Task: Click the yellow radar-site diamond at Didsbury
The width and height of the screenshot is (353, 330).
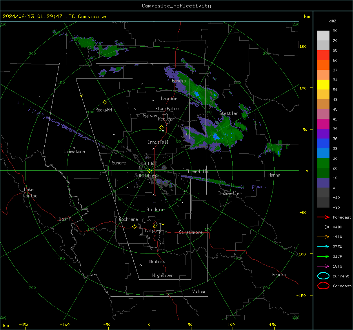Action: (x=149, y=171)
